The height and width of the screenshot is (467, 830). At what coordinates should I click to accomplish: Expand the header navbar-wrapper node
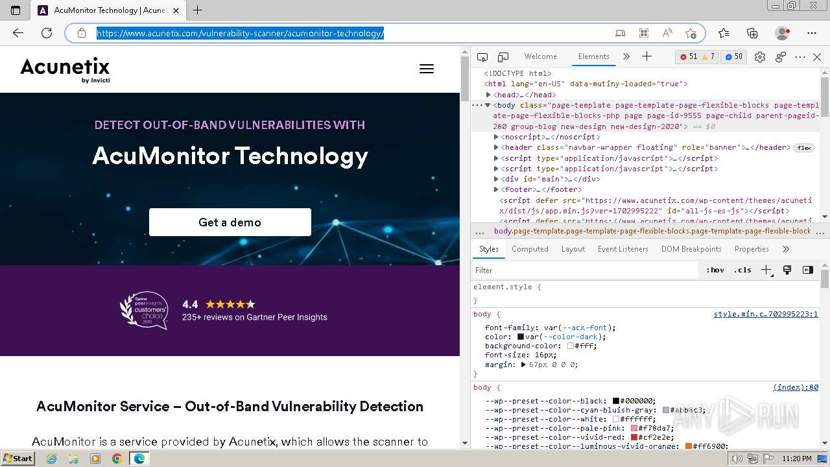(x=496, y=147)
